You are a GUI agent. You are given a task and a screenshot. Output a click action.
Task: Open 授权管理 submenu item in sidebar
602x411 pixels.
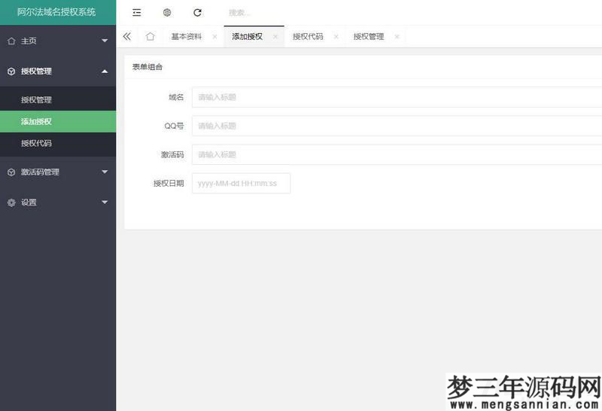pos(58,100)
